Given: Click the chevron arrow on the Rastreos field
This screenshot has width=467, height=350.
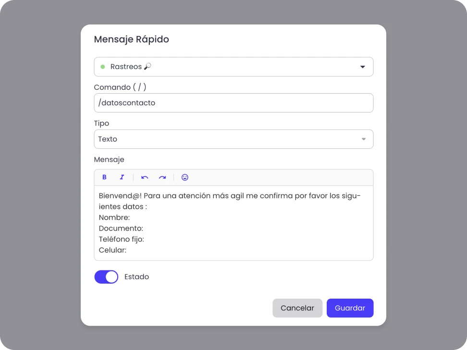Looking at the screenshot, I should 363,67.
